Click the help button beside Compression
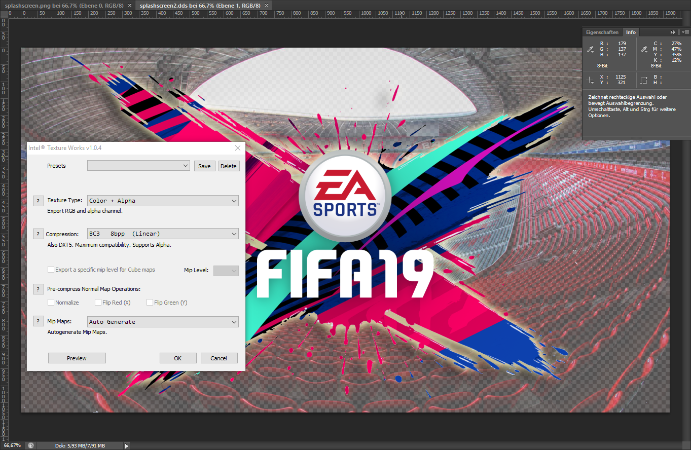 point(38,234)
